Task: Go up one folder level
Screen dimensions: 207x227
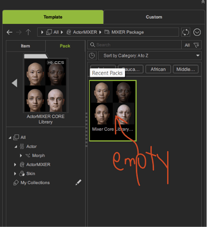Action: click(28, 32)
